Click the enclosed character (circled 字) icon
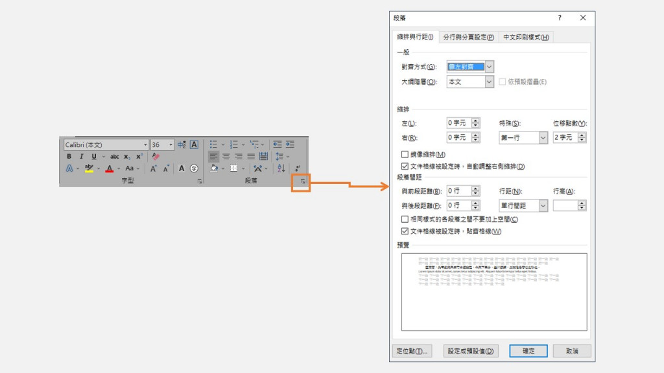Viewport: 664px width, 373px height. point(194,168)
